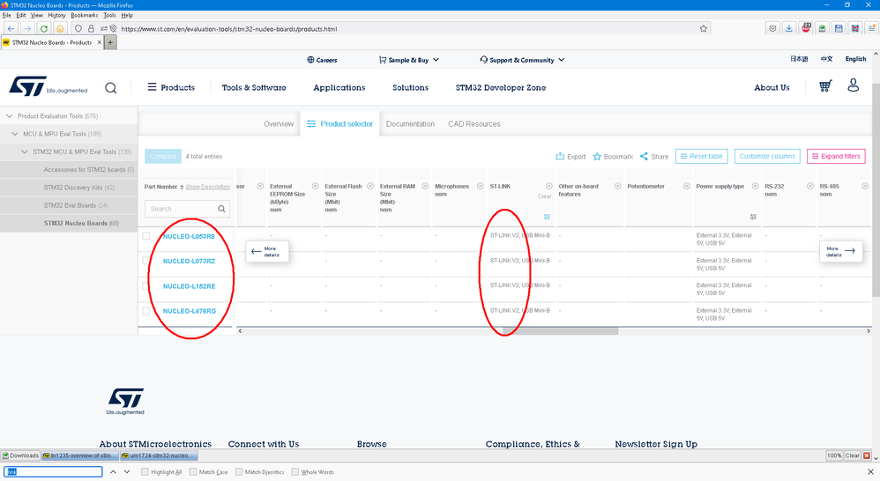Open the ST-LINK column filter icon
This screenshot has width=880, height=481.
pyautogui.click(x=547, y=217)
